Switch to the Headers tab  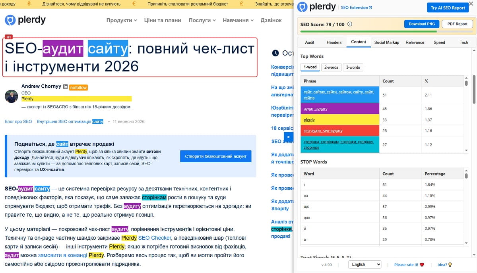334,42
